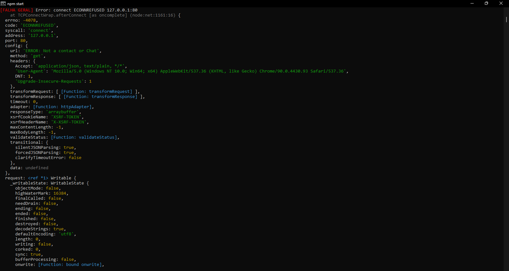Click the 'writing: false' line

pyautogui.click(x=34, y=244)
